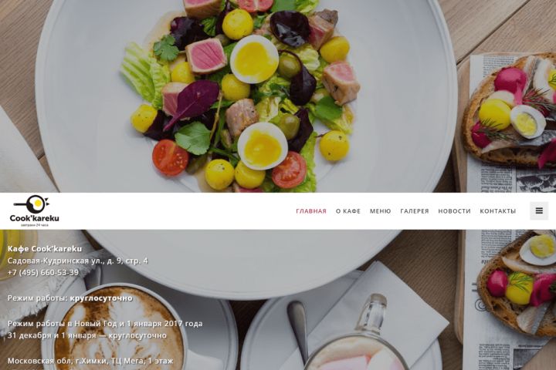Viewport: 556px width, 370px height.
Task: View the НОВОСТИ section
Action: 454,211
